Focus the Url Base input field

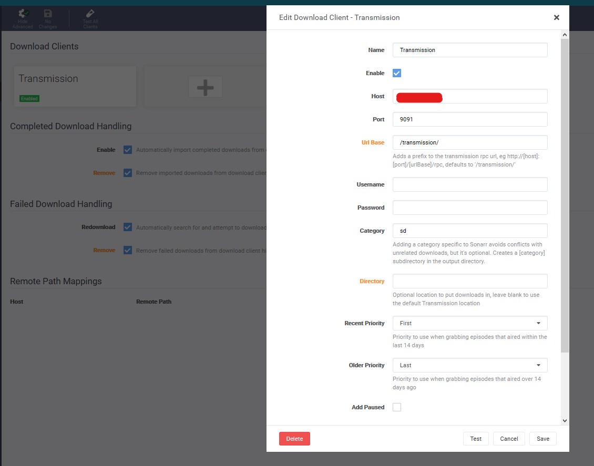(470, 142)
